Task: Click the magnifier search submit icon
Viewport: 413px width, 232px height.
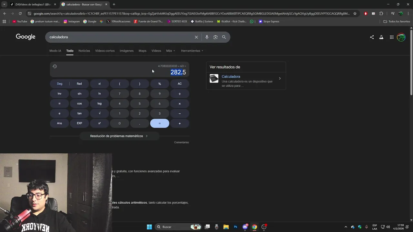Action: click(224, 37)
